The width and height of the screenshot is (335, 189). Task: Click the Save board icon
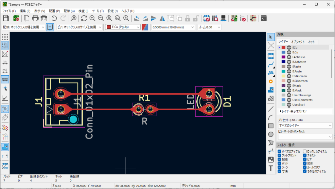6,18
